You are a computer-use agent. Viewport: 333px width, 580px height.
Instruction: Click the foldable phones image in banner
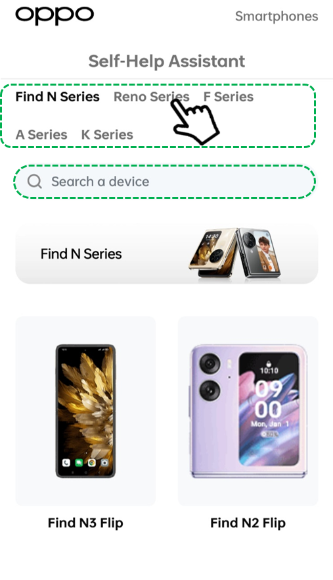coord(234,253)
